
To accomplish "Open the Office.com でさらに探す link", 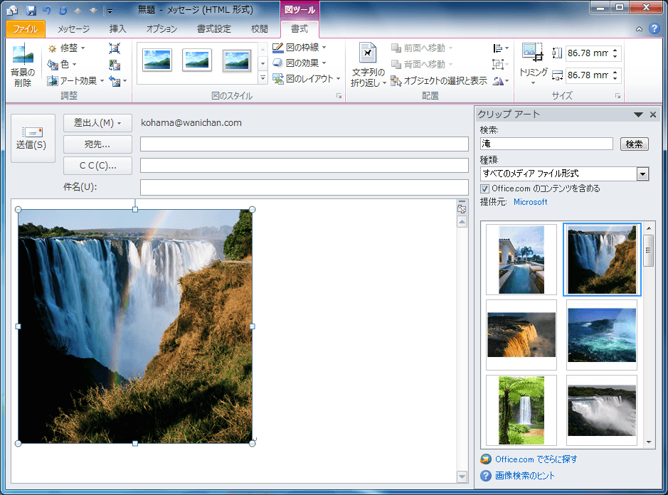I will point(536,459).
